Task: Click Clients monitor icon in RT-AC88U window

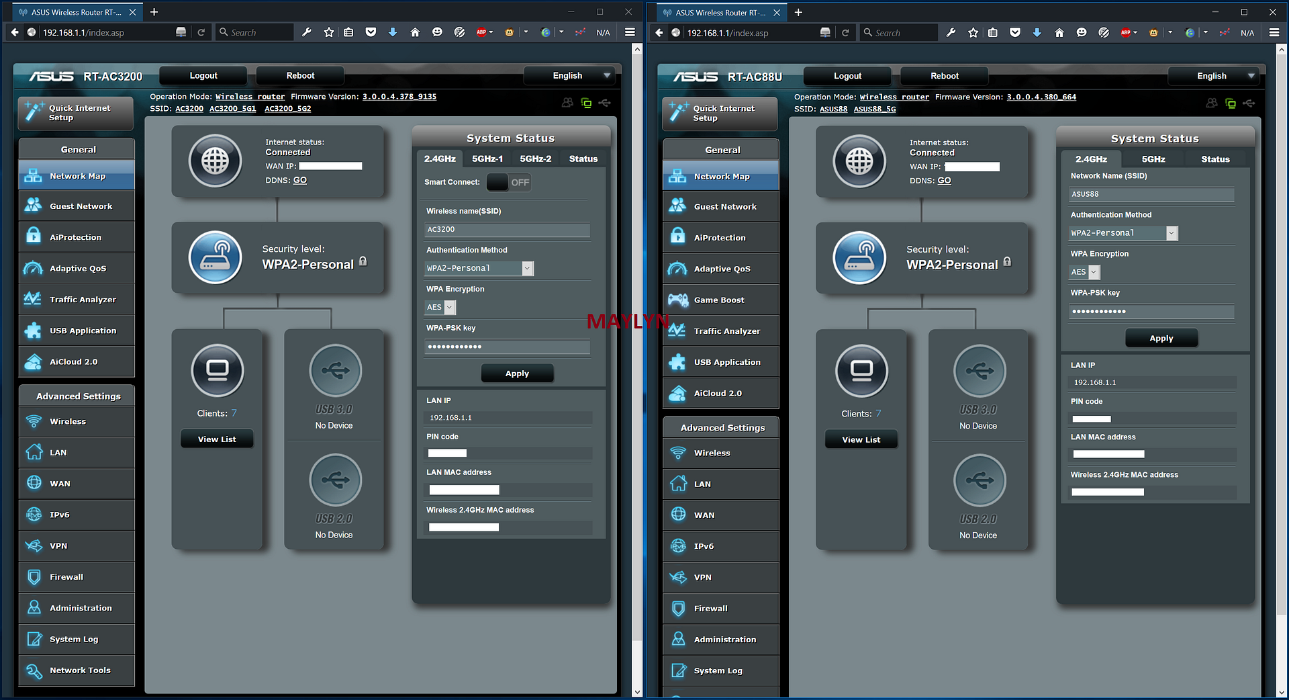Action: pyautogui.click(x=861, y=371)
